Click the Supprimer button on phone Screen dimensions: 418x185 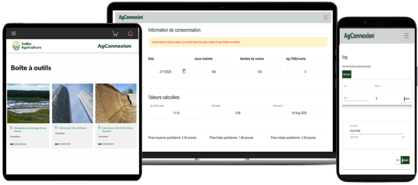(406, 99)
